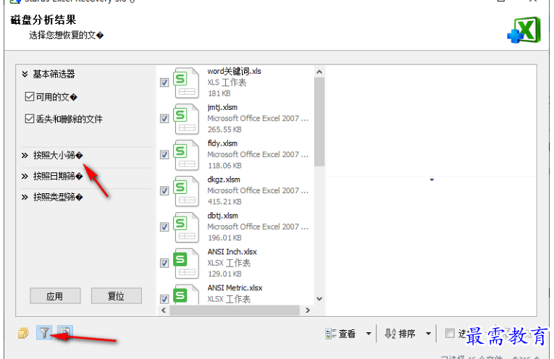This screenshot has width=554, height=359.
Task: Click the 265.55 KB size text
Action: pyautogui.click(x=224, y=130)
